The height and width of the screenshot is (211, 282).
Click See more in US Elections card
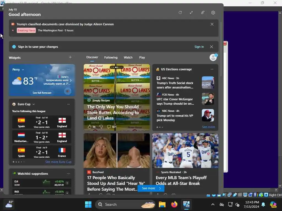pyautogui.click(x=208, y=127)
